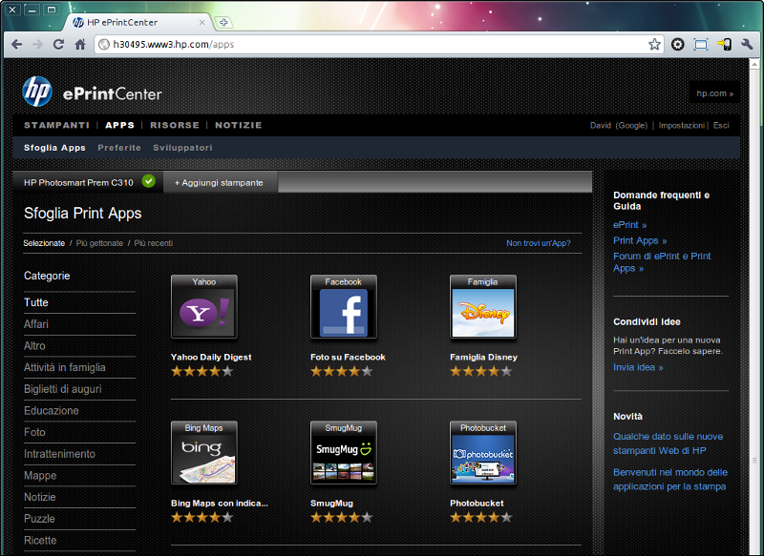Go to browser Home icon
The height and width of the screenshot is (556, 764).
(x=80, y=44)
